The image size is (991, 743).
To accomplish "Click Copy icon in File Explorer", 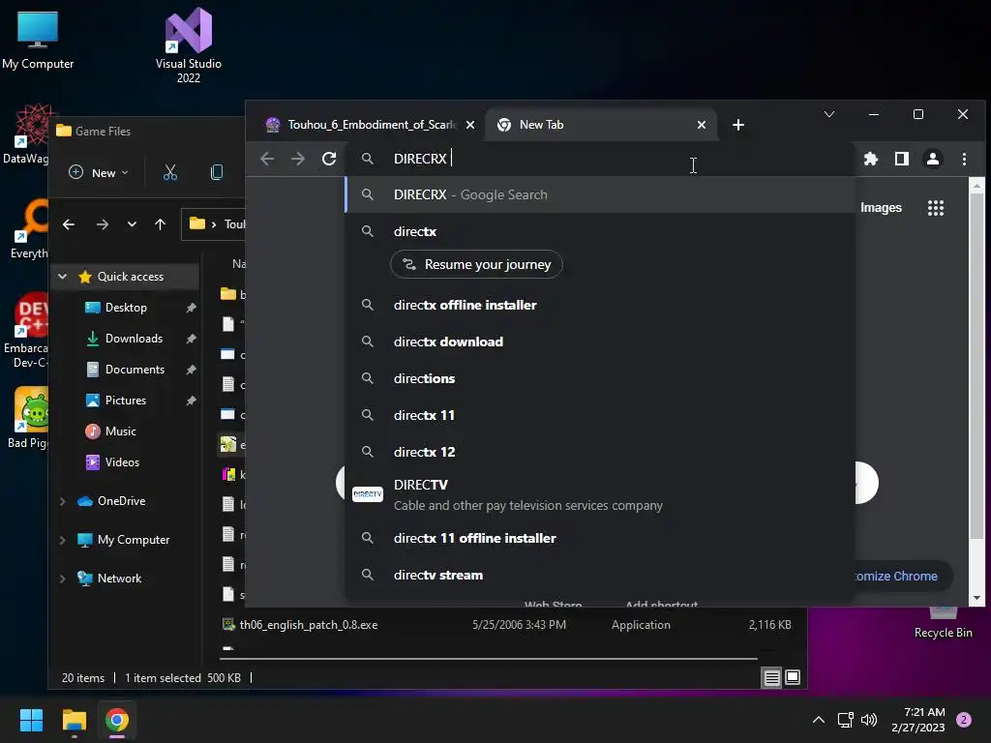I will pyautogui.click(x=217, y=172).
